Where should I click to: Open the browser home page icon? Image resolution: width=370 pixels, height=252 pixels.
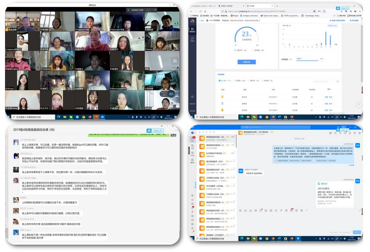coord(205,11)
